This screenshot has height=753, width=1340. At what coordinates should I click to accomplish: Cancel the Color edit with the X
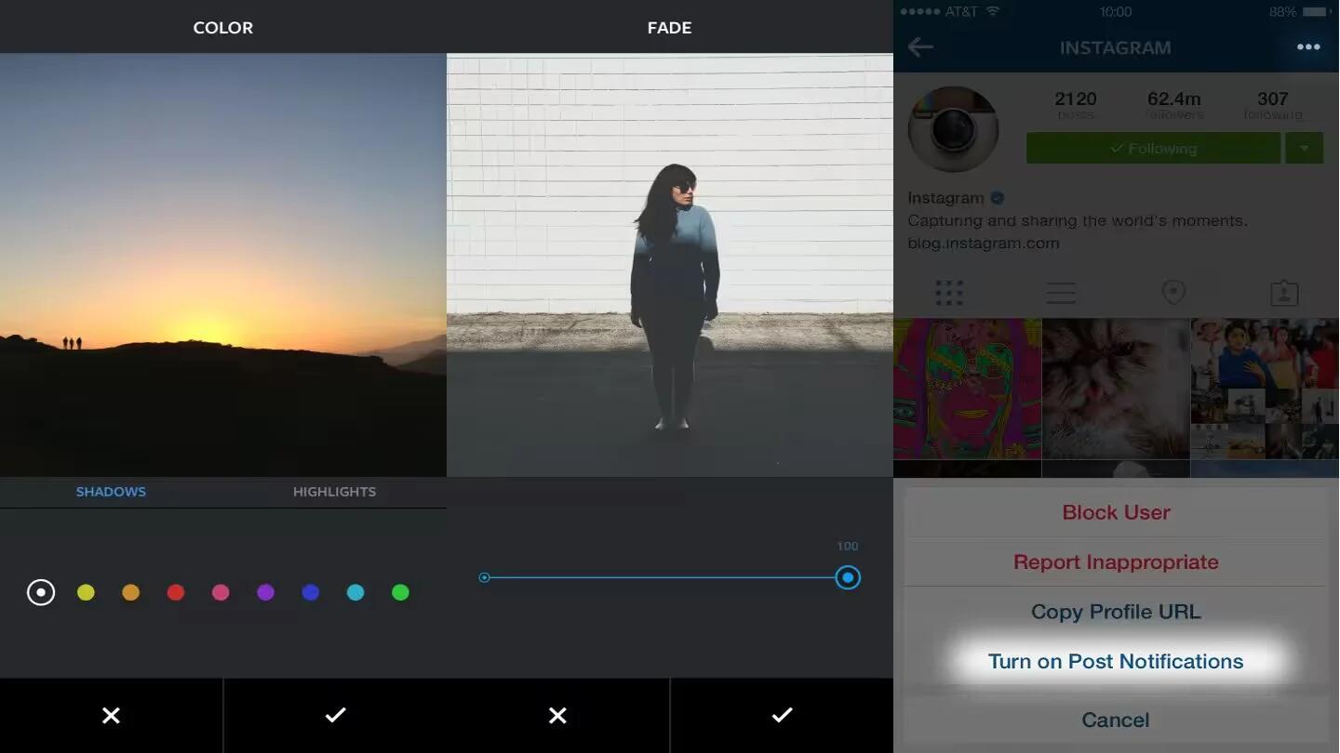click(x=111, y=715)
